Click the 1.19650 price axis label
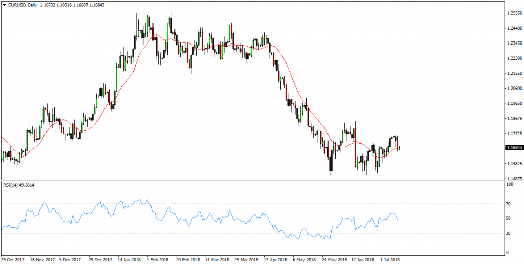The width and height of the screenshot is (524, 265). pyautogui.click(x=514, y=103)
